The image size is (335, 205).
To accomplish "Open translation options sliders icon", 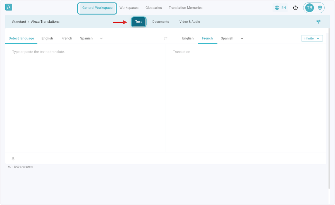I will coord(318,22).
